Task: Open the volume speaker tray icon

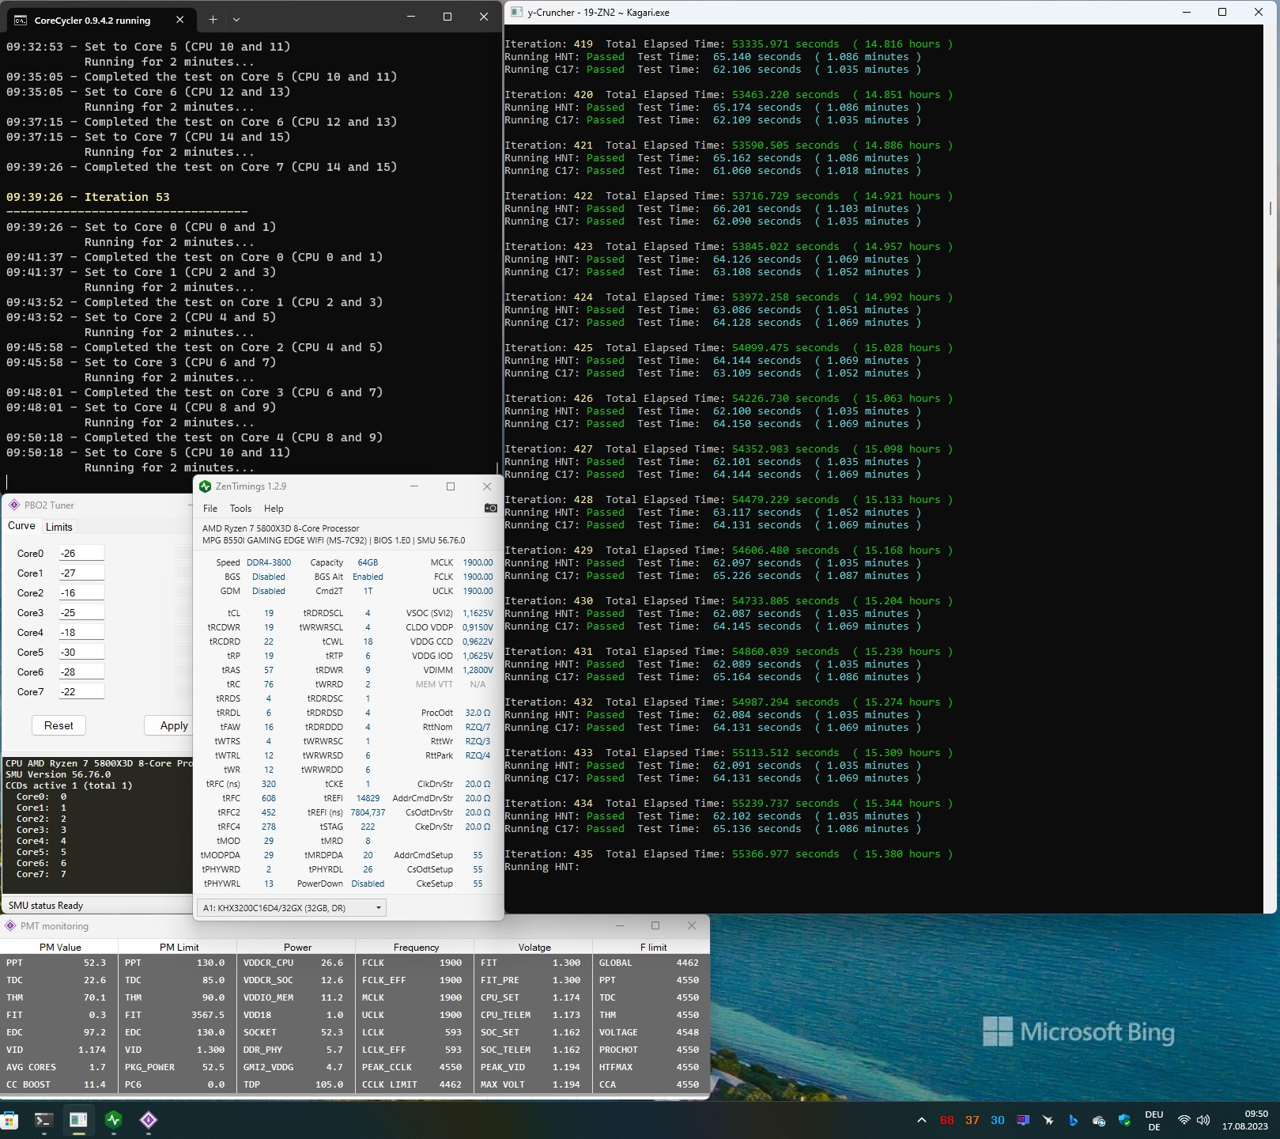Action: pos(1203,1120)
